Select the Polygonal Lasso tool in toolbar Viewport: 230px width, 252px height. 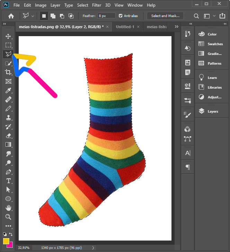coord(8,54)
